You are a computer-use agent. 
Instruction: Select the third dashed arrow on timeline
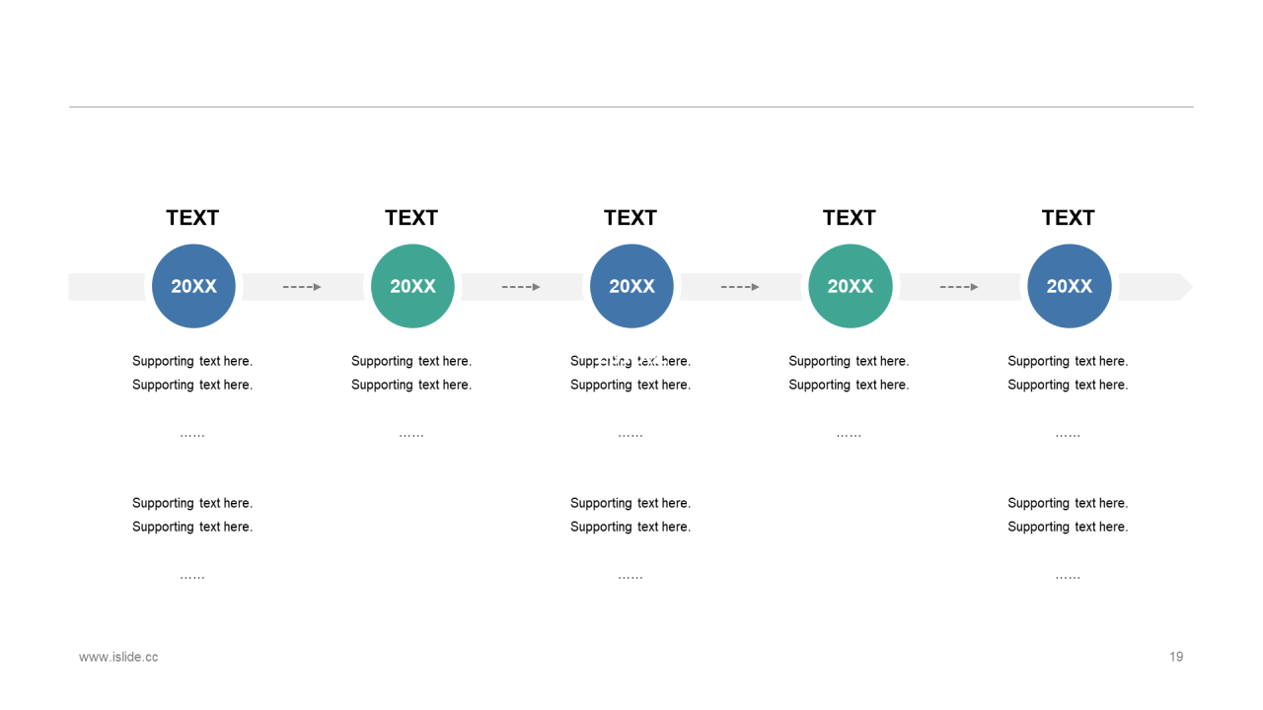(x=740, y=287)
